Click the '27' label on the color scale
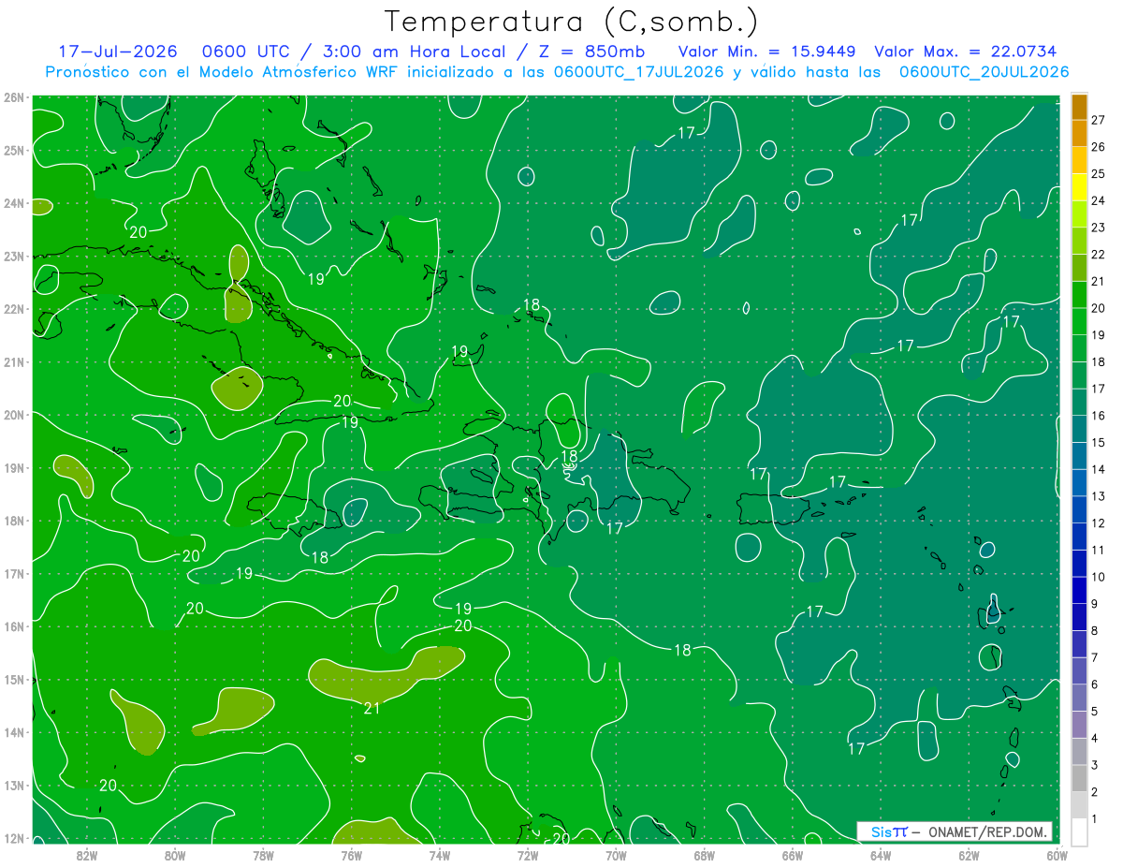This screenshot has height=868, width=1123. point(1098,120)
